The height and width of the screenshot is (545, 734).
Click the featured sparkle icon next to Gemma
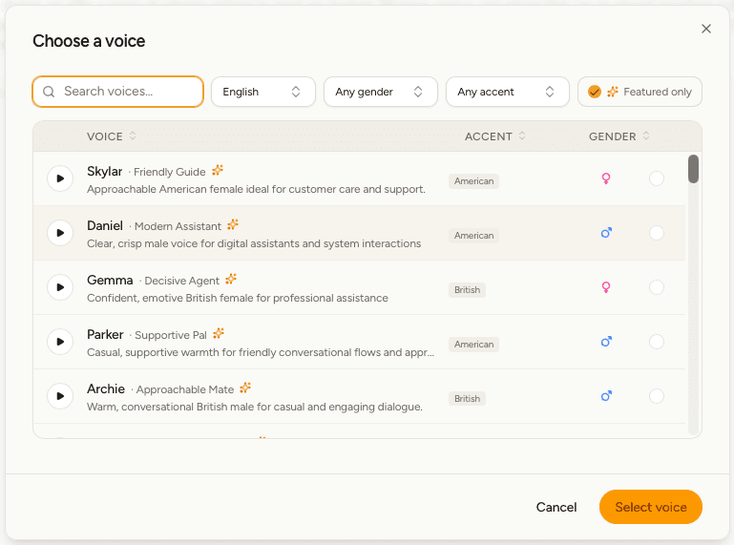click(231, 279)
